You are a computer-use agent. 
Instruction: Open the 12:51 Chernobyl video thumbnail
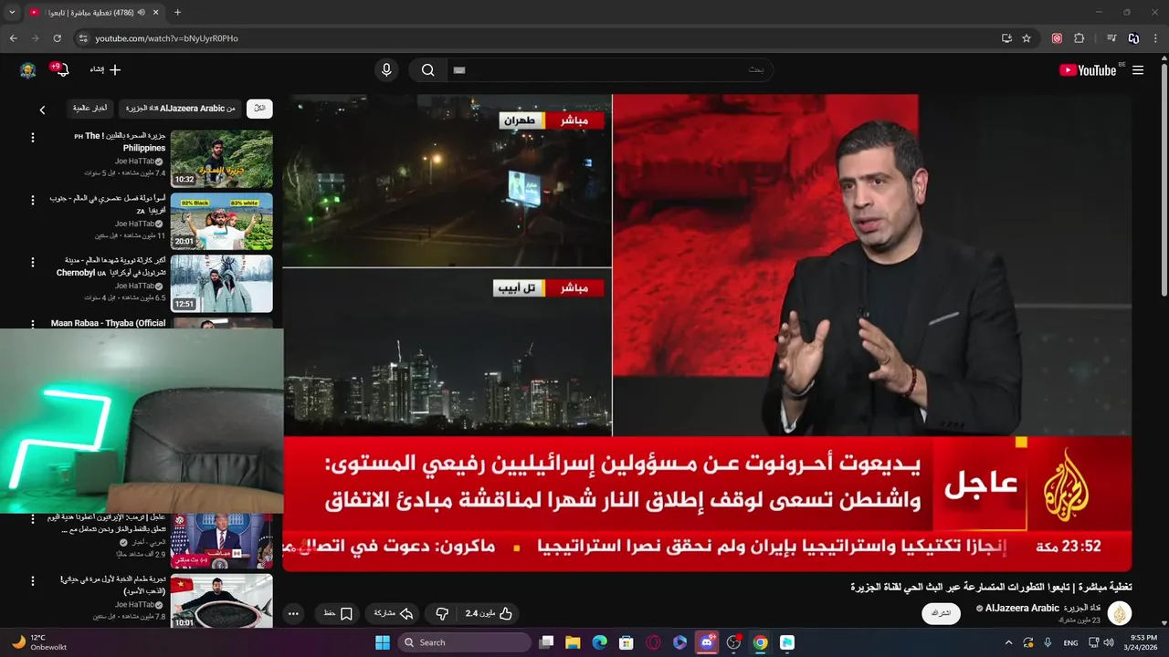(x=221, y=283)
